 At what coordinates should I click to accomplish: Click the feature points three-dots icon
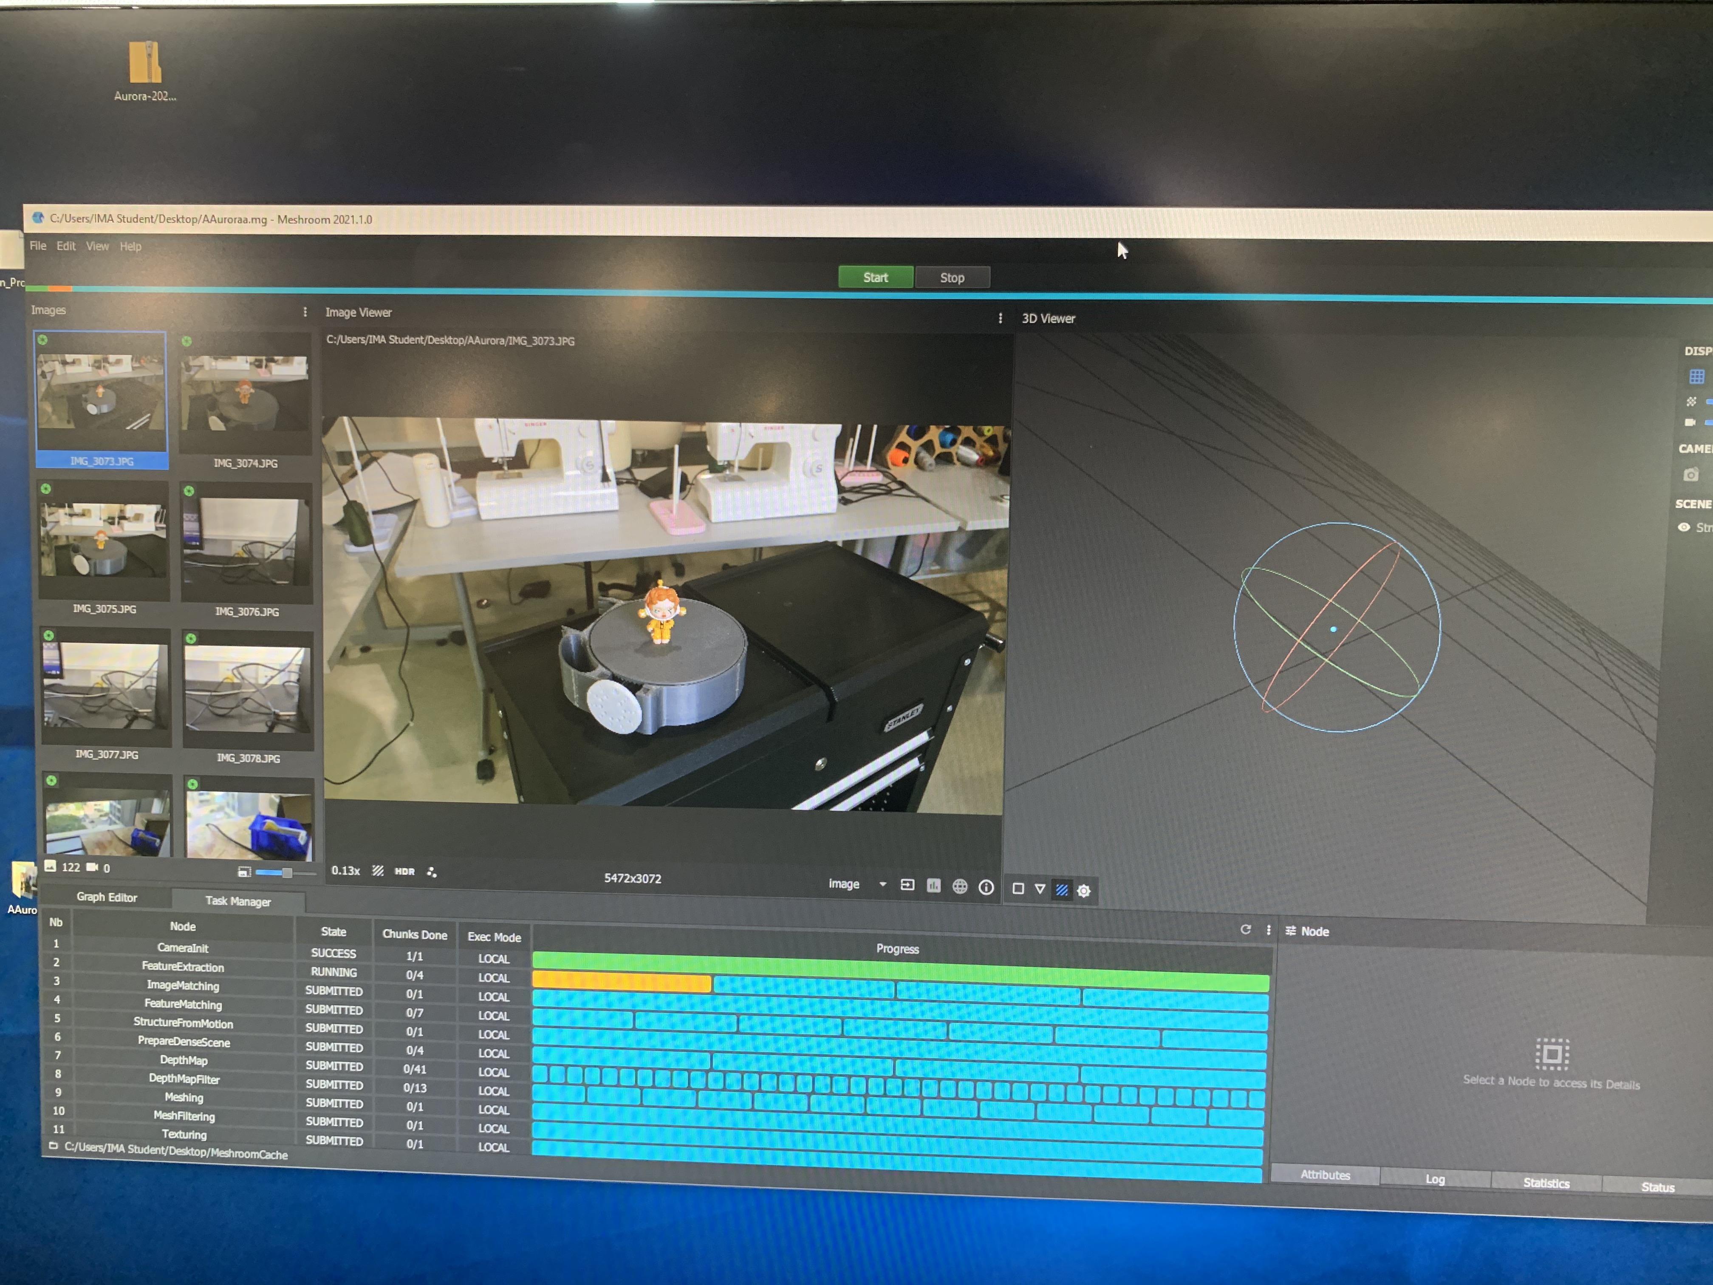431,872
